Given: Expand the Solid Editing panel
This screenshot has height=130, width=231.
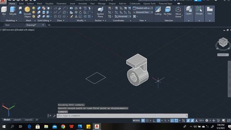Looking at the screenshot, I should (x=44, y=21).
